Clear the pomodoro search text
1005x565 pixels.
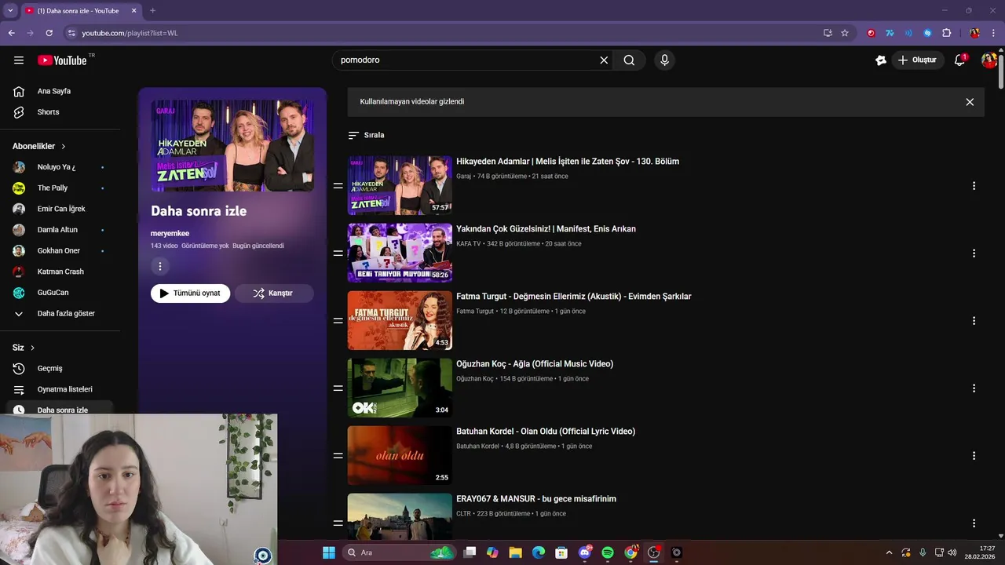coord(604,60)
